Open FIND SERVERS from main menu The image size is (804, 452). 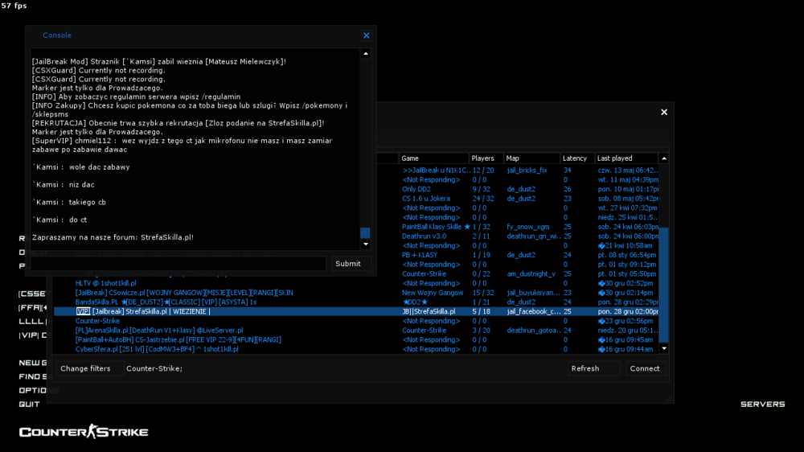pyautogui.click(x=34, y=376)
